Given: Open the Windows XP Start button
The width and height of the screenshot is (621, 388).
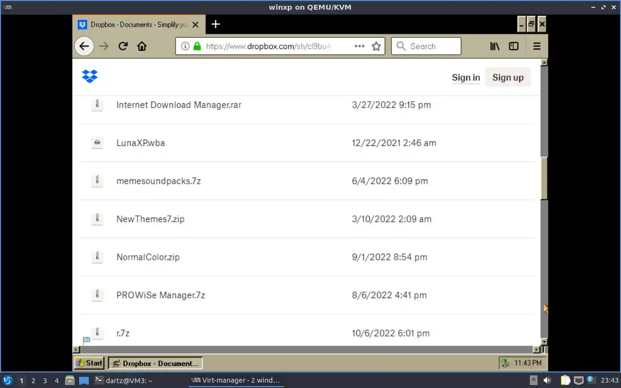Looking at the screenshot, I should (89, 363).
